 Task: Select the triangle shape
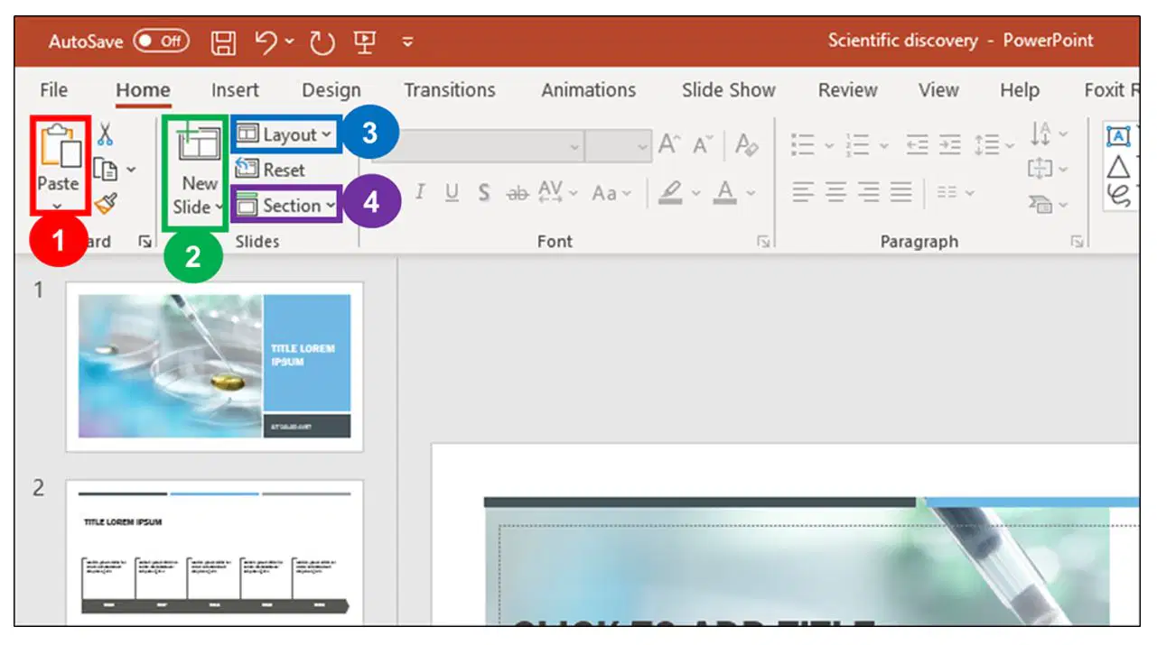pos(1118,168)
